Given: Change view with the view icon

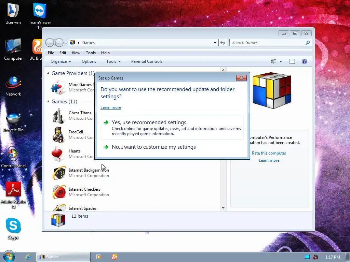Looking at the screenshot, I should click(x=273, y=61).
